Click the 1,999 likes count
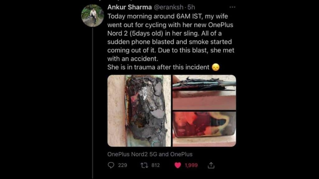 [x=191, y=165]
